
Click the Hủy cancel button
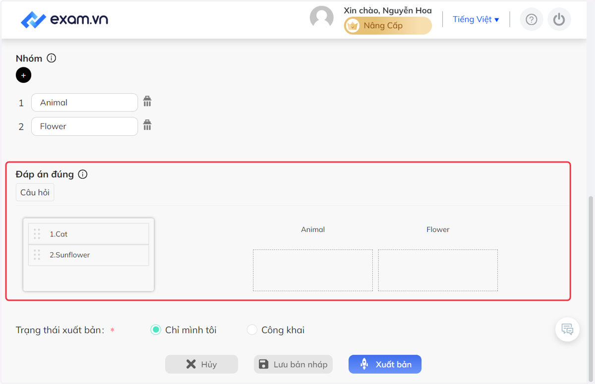[201, 364]
